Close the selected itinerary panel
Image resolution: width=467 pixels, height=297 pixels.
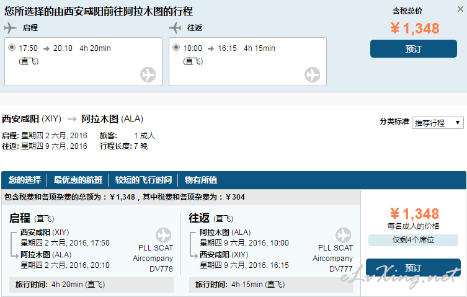[x=460, y=9]
